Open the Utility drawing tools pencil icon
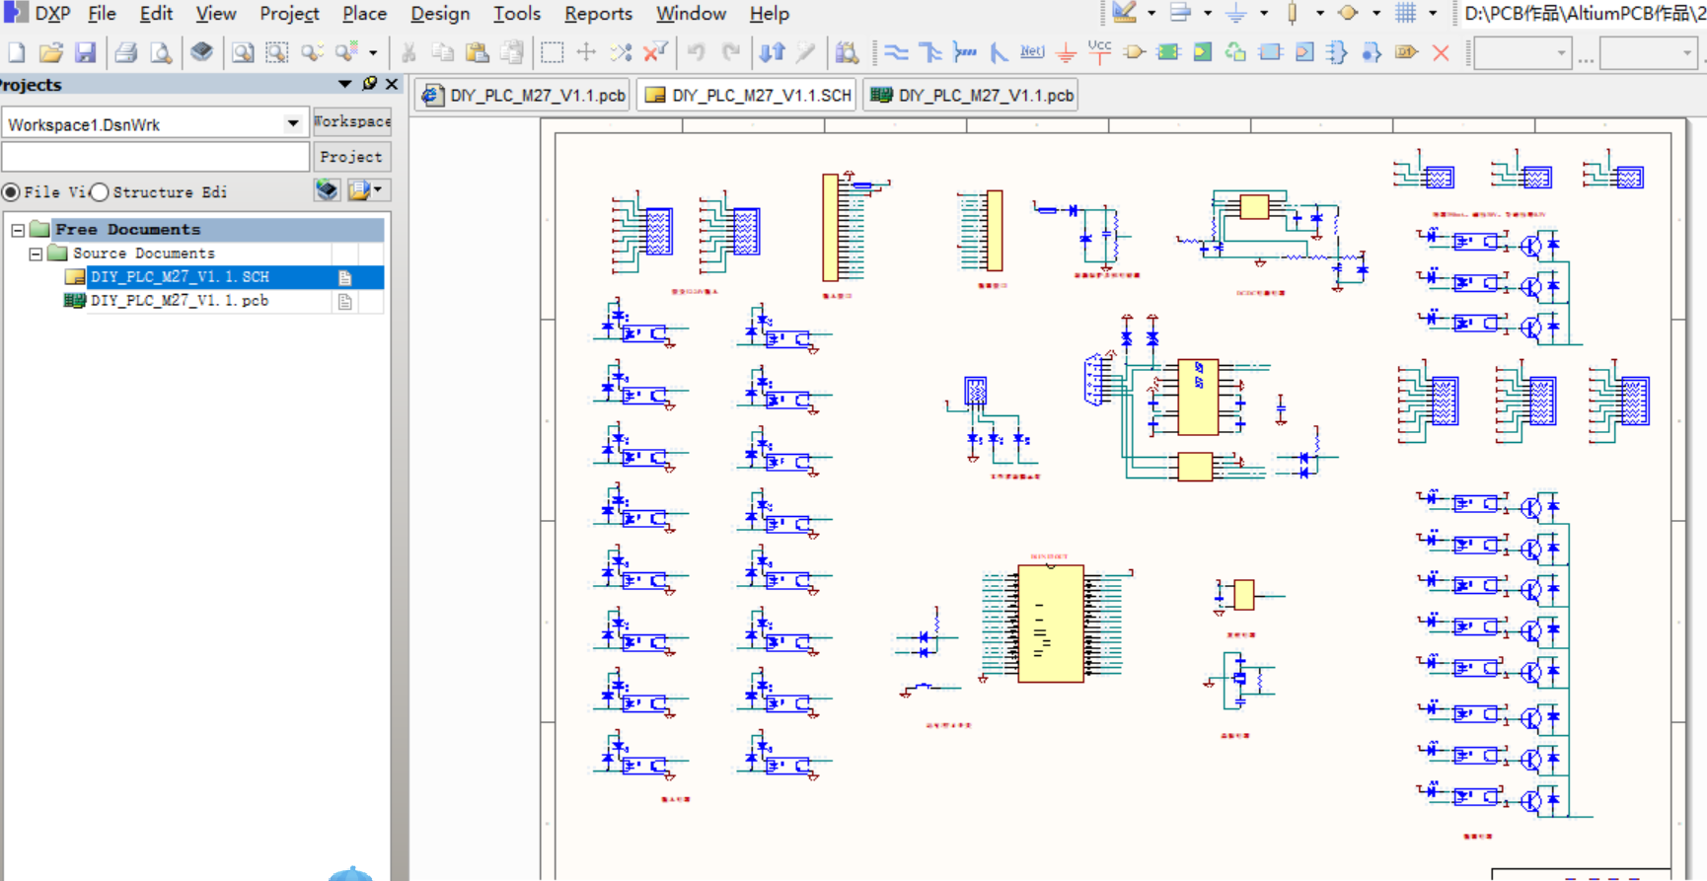This screenshot has height=881, width=1707. coord(1124,13)
